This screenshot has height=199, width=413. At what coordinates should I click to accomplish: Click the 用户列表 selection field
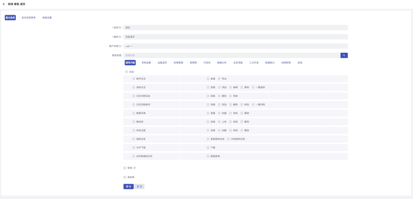click(x=235, y=46)
